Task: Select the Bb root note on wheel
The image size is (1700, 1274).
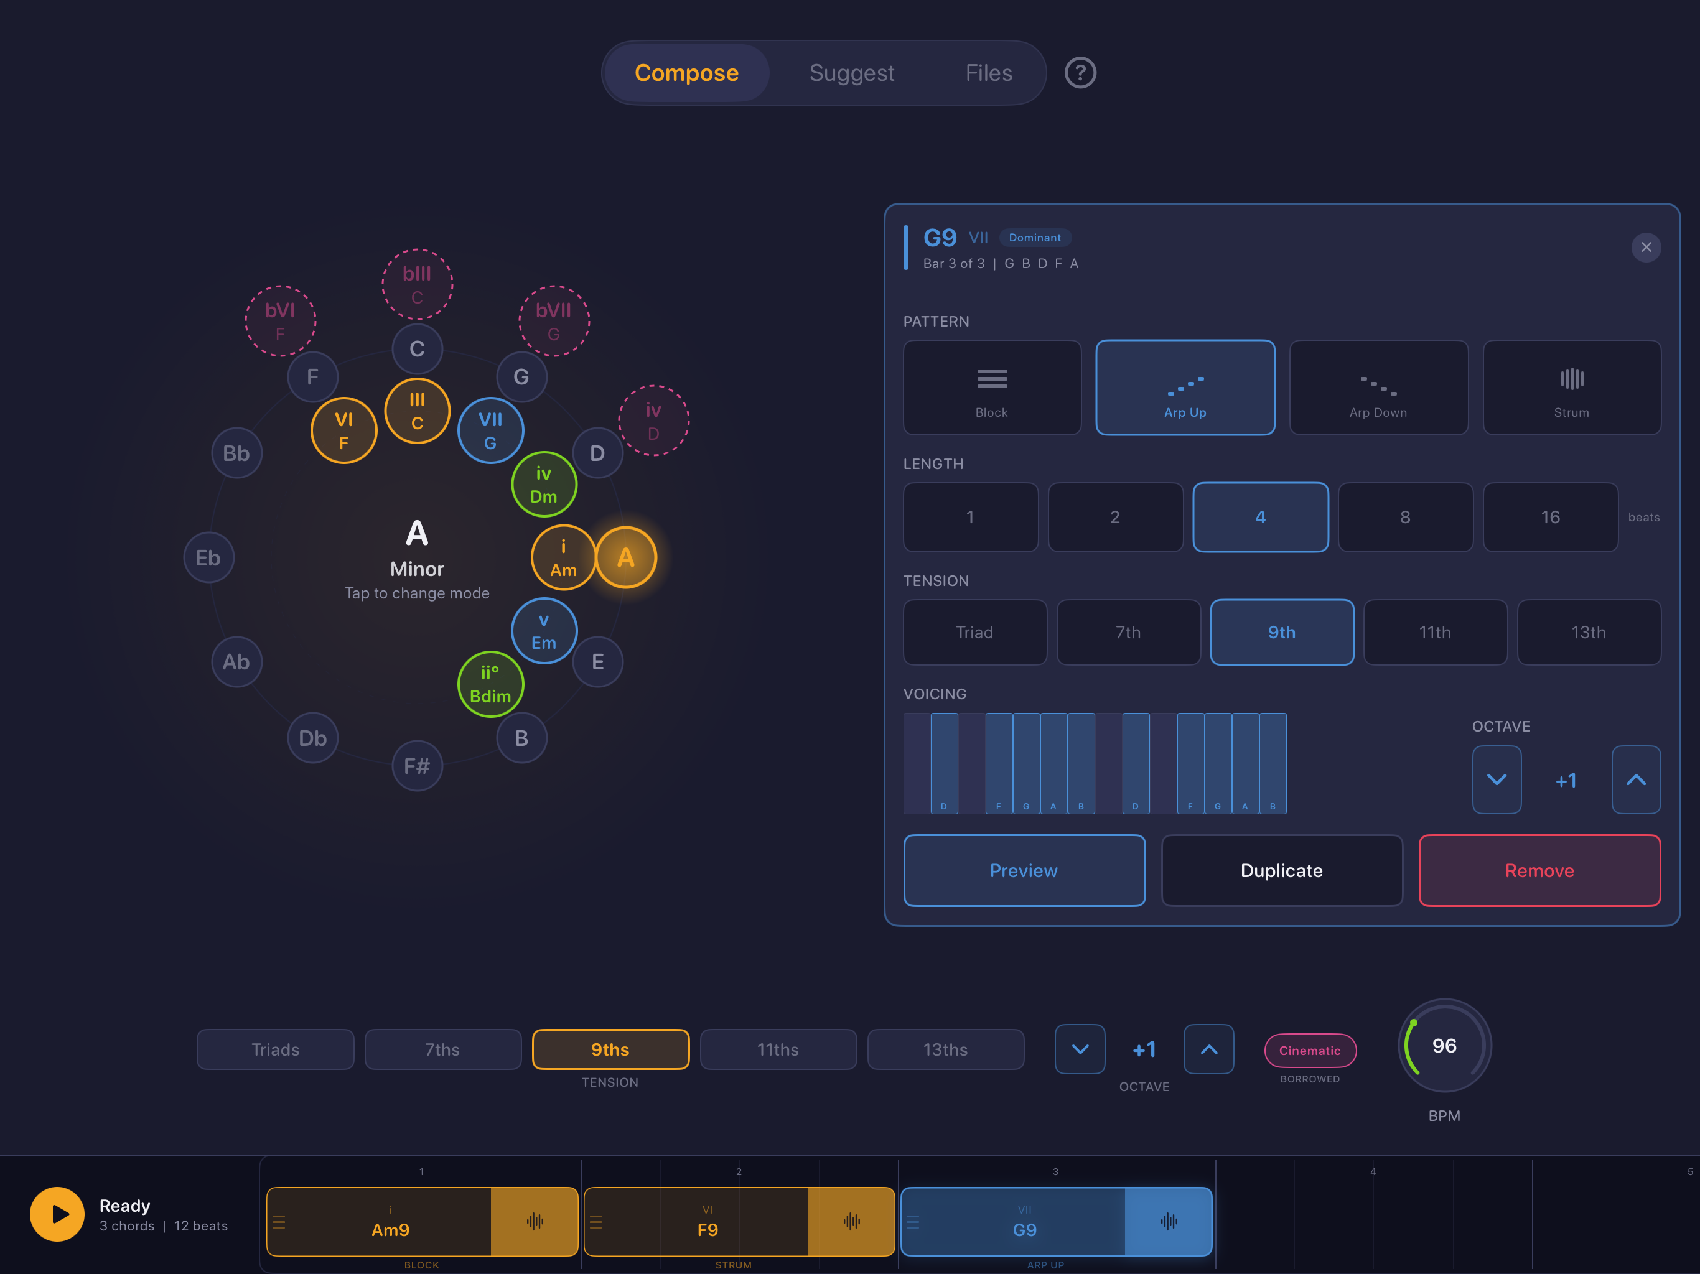Action: pyautogui.click(x=236, y=453)
